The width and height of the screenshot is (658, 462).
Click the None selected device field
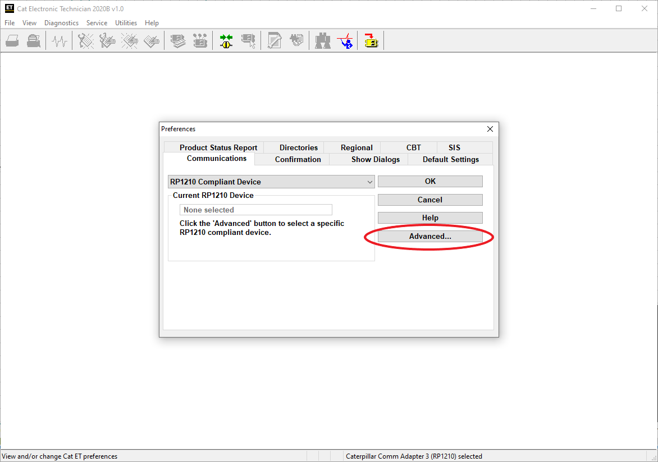[255, 210]
